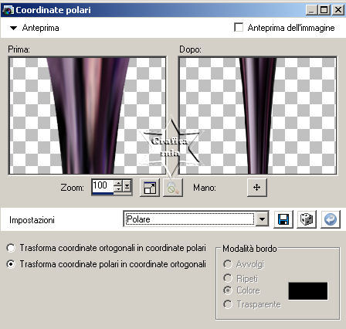Screen dimensions: 346x329
Task: Increase Zoom value with up arrow
Action: pos(118,183)
